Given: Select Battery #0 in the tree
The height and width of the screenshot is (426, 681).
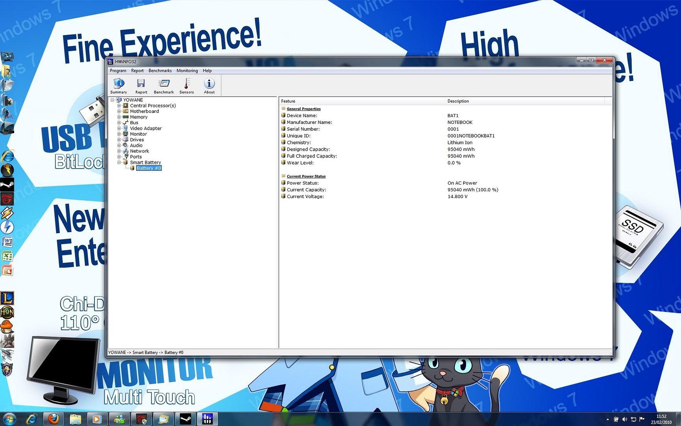Looking at the screenshot, I should click(x=149, y=168).
